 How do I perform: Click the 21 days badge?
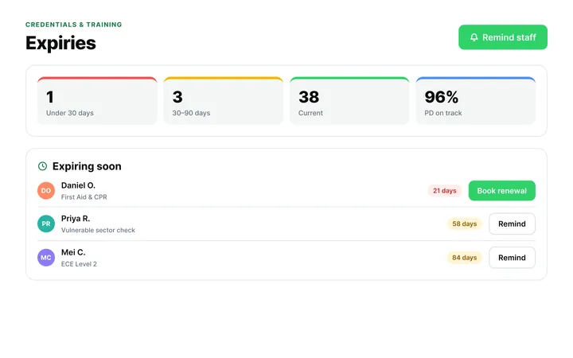click(445, 191)
